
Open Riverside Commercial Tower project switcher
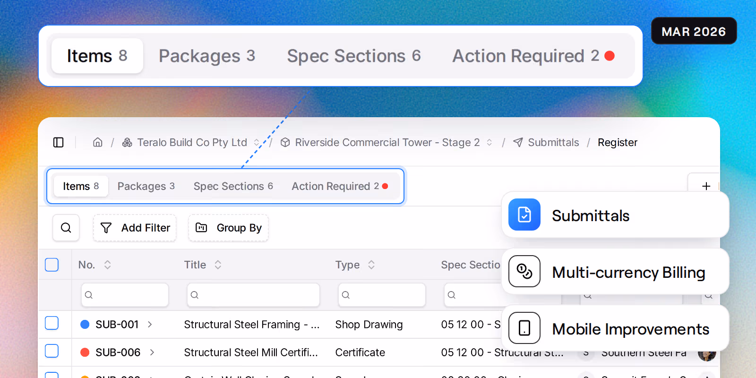click(x=490, y=142)
